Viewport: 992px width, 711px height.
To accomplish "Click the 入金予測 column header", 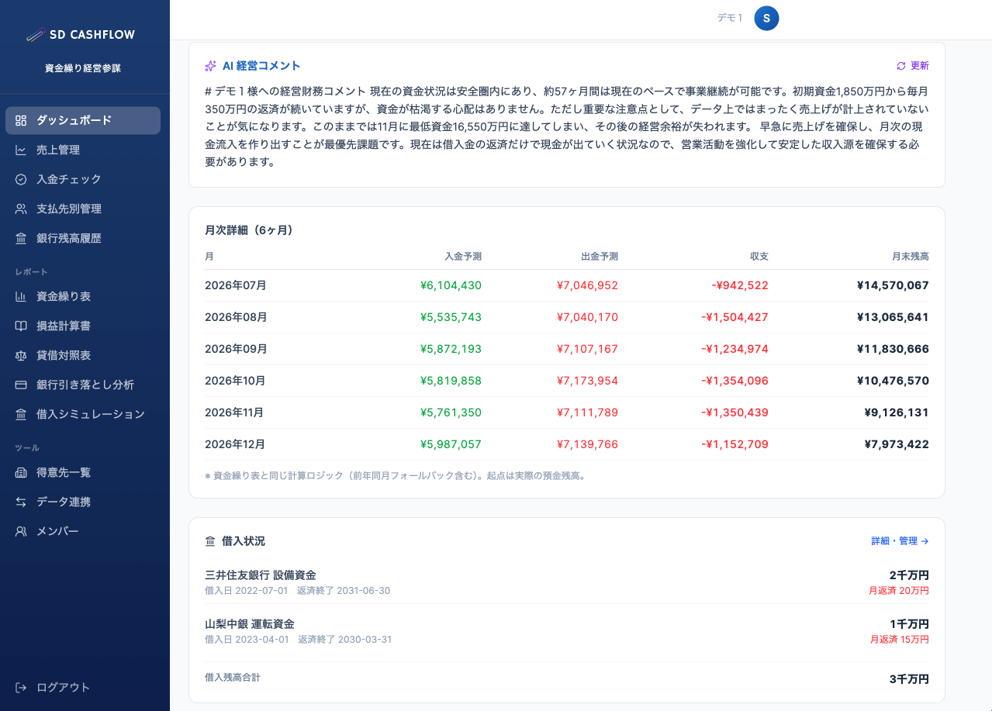I will tap(463, 256).
